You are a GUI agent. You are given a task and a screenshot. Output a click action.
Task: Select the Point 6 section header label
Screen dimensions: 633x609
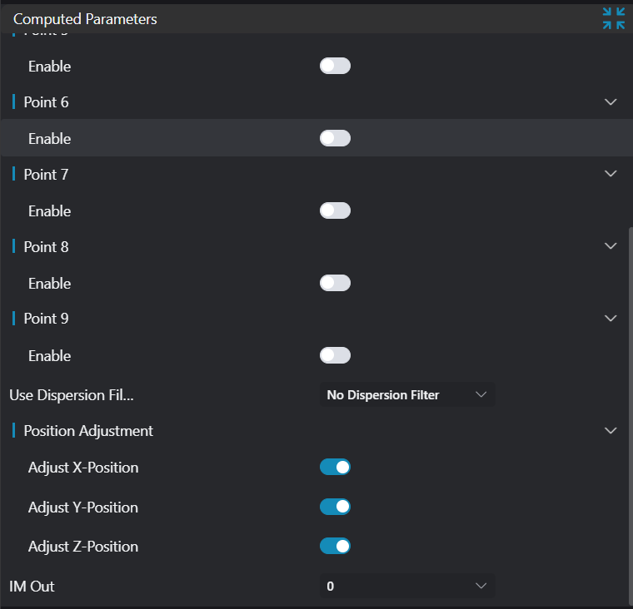pyautogui.click(x=47, y=102)
